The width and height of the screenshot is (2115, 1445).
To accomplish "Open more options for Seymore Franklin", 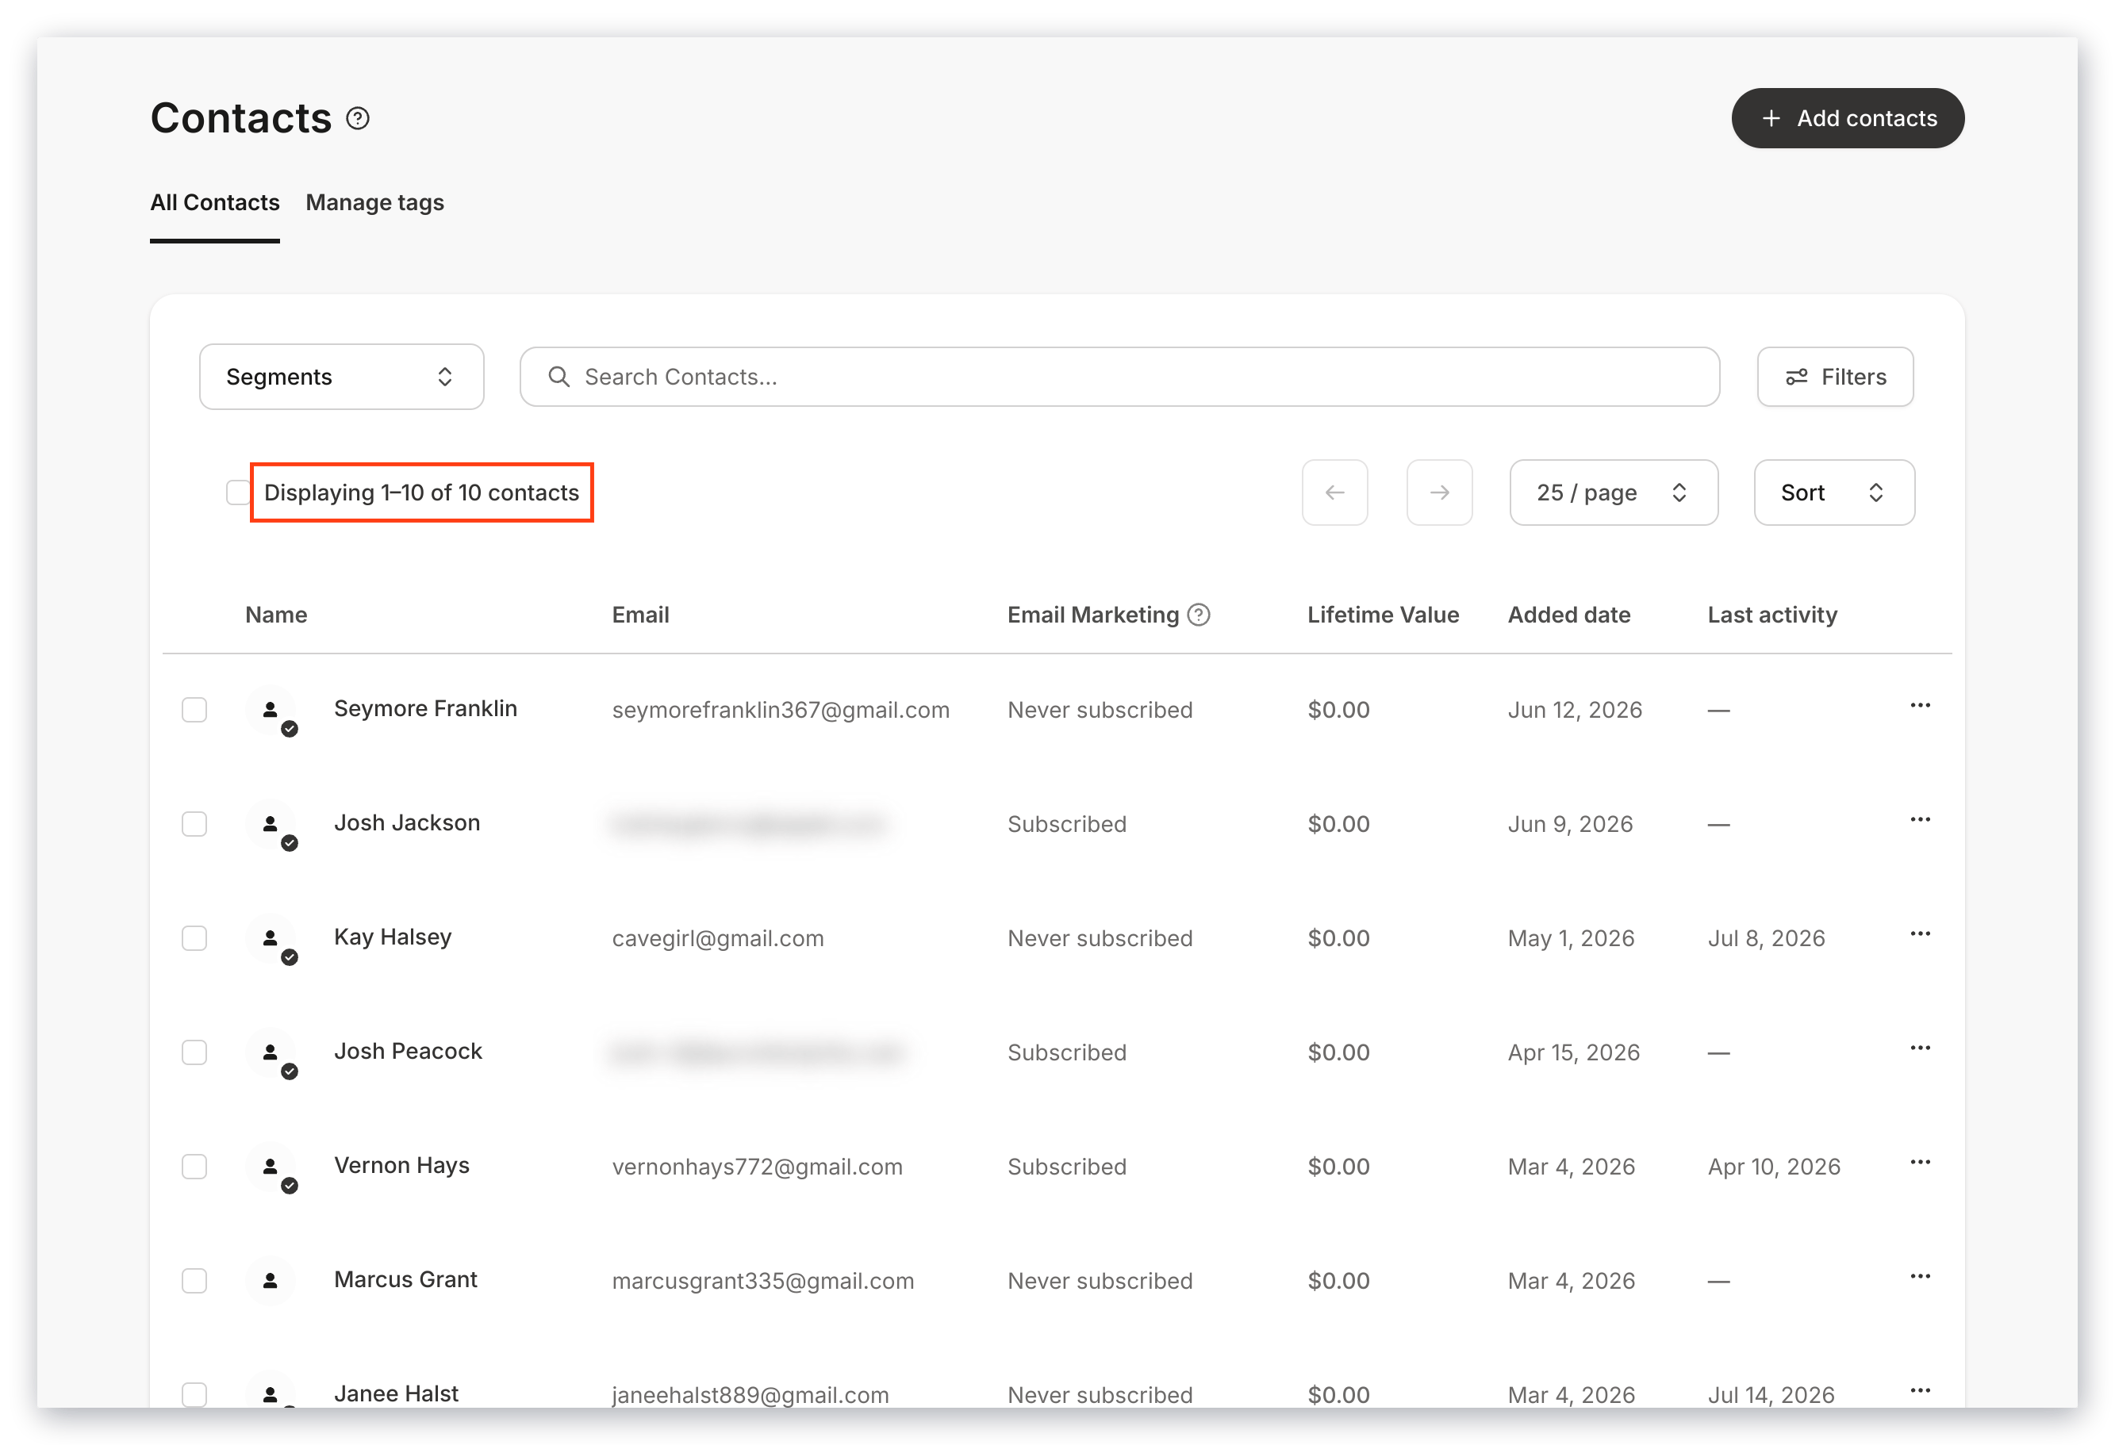I will click(1921, 706).
